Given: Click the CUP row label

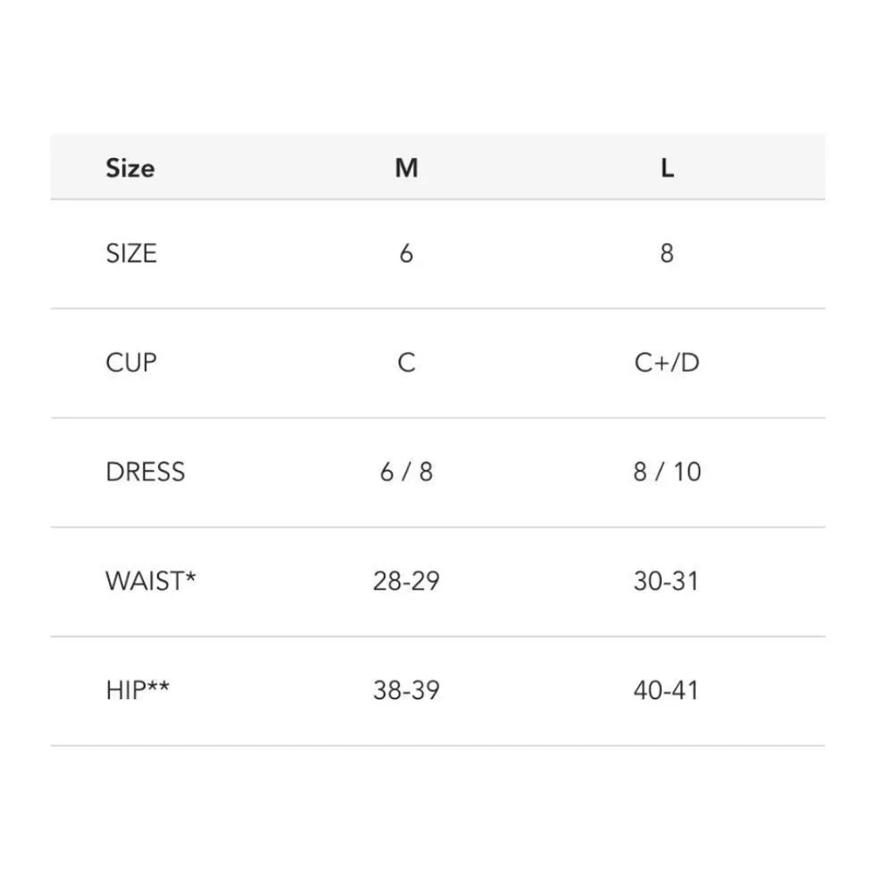Looking at the screenshot, I should point(130,363).
